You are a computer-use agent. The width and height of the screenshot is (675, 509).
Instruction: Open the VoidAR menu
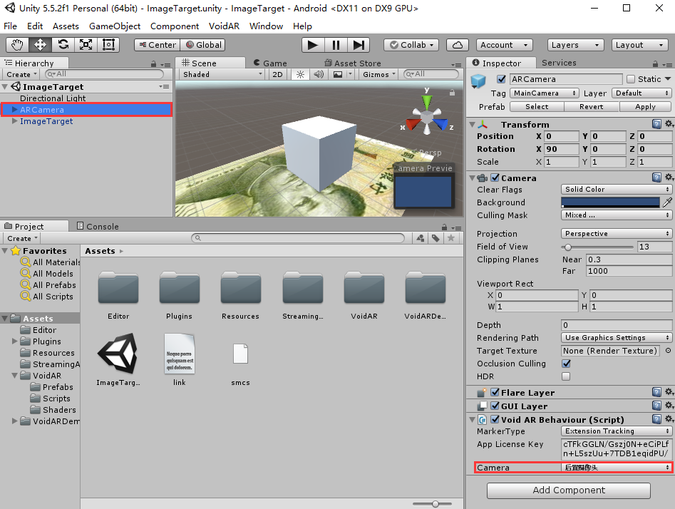(x=224, y=26)
